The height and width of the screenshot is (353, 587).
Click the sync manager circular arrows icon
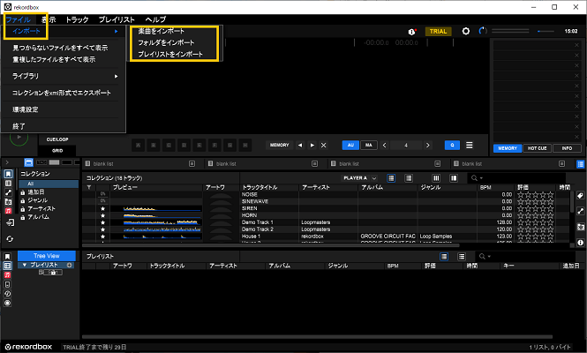10,239
